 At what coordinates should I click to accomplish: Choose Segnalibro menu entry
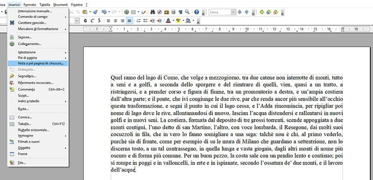click(x=38, y=76)
